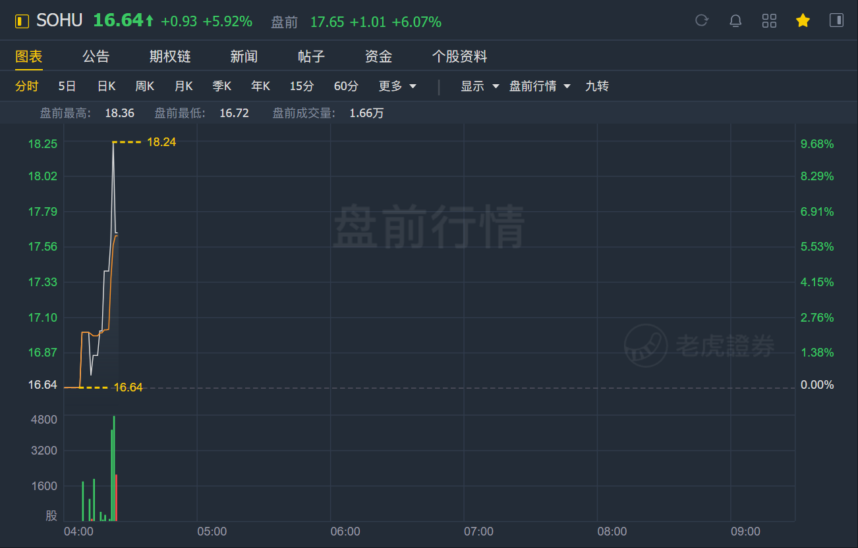Click the 0.00% right axis label
Image resolution: width=858 pixels, height=548 pixels.
tap(817, 385)
